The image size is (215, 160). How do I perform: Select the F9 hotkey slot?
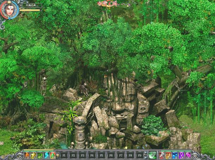pos(140,155)
